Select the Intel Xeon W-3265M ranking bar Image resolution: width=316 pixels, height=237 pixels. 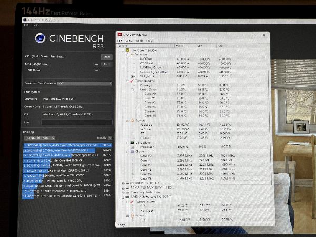67,150
